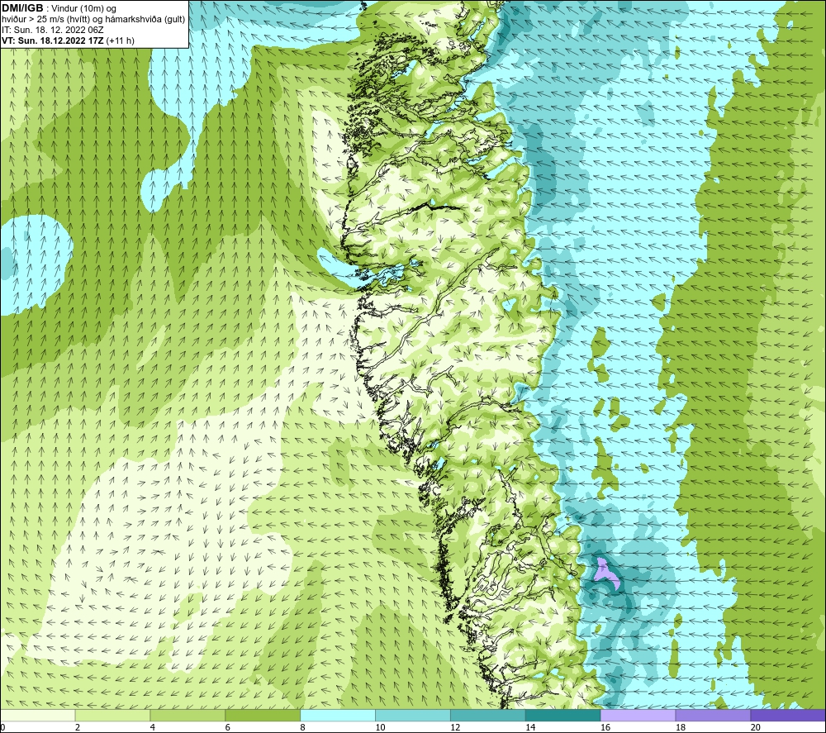Click the legend scale label "0"
Image resolution: width=826 pixels, height=733 pixels.
2,728
